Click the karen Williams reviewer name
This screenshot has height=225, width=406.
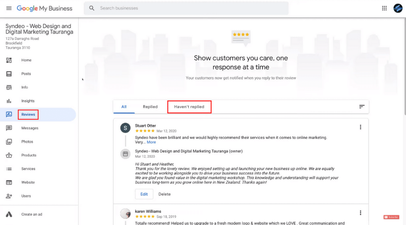point(148,211)
